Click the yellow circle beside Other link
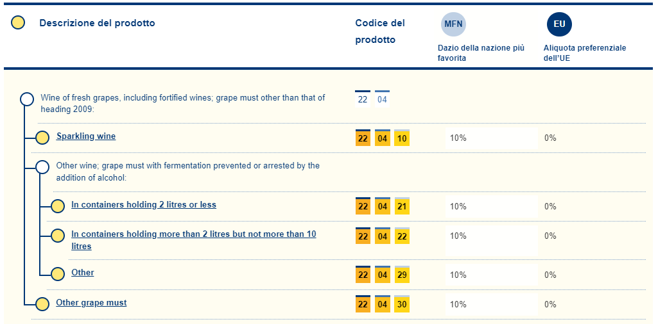The width and height of the screenshot is (658, 324). tap(58, 274)
